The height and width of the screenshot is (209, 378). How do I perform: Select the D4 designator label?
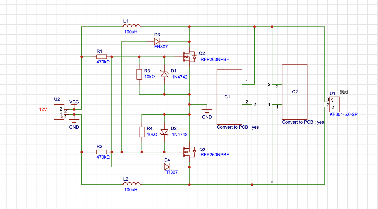167,160
